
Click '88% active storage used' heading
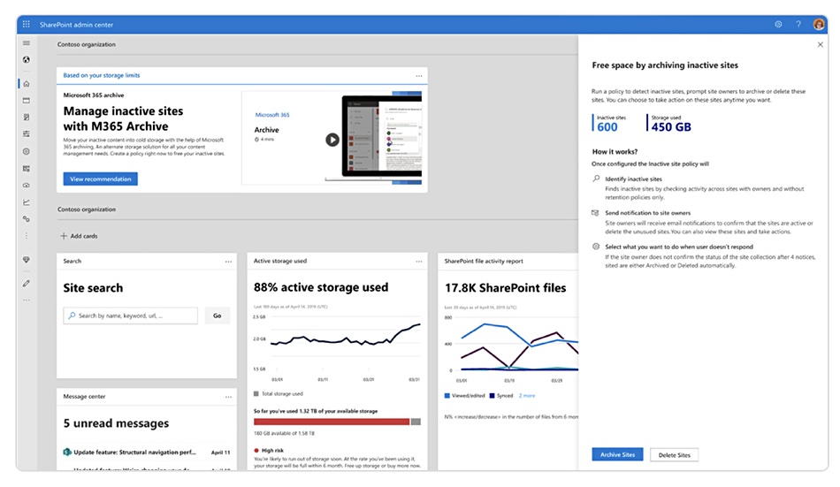pyautogui.click(x=321, y=287)
